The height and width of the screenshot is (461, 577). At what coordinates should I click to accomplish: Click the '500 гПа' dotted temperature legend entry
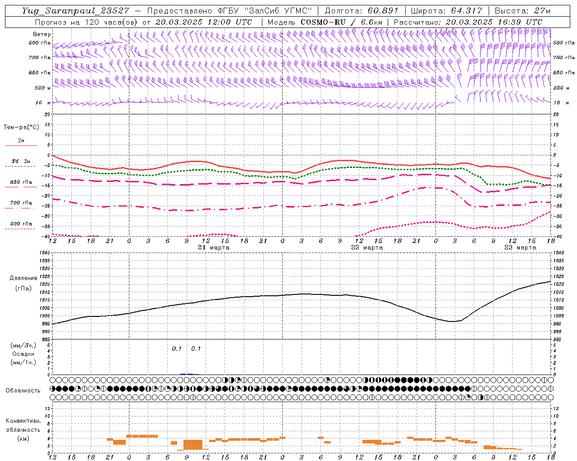[21, 224]
